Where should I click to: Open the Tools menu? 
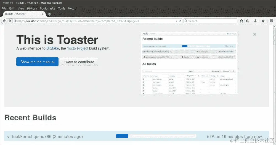(x=62, y=9)
